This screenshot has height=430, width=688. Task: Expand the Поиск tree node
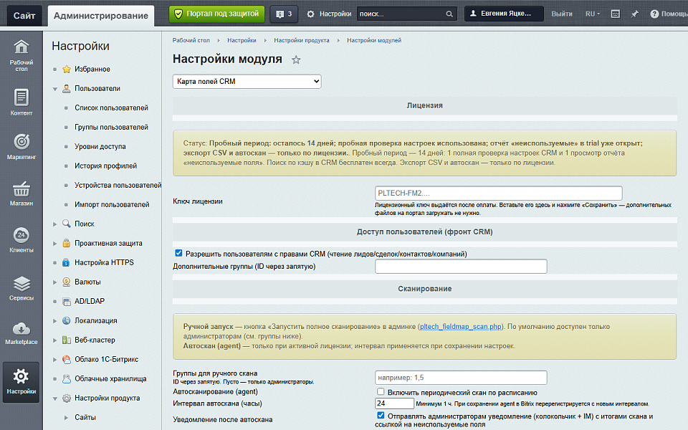pyautogui.click(x=55, y=224)
